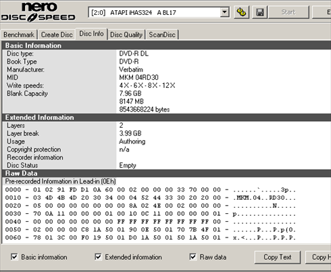Click the DVD-R book type value
331x272 pixels.
[129, 62]
